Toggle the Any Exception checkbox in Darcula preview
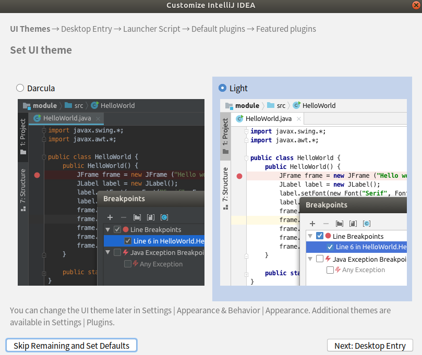 point(128,264)
